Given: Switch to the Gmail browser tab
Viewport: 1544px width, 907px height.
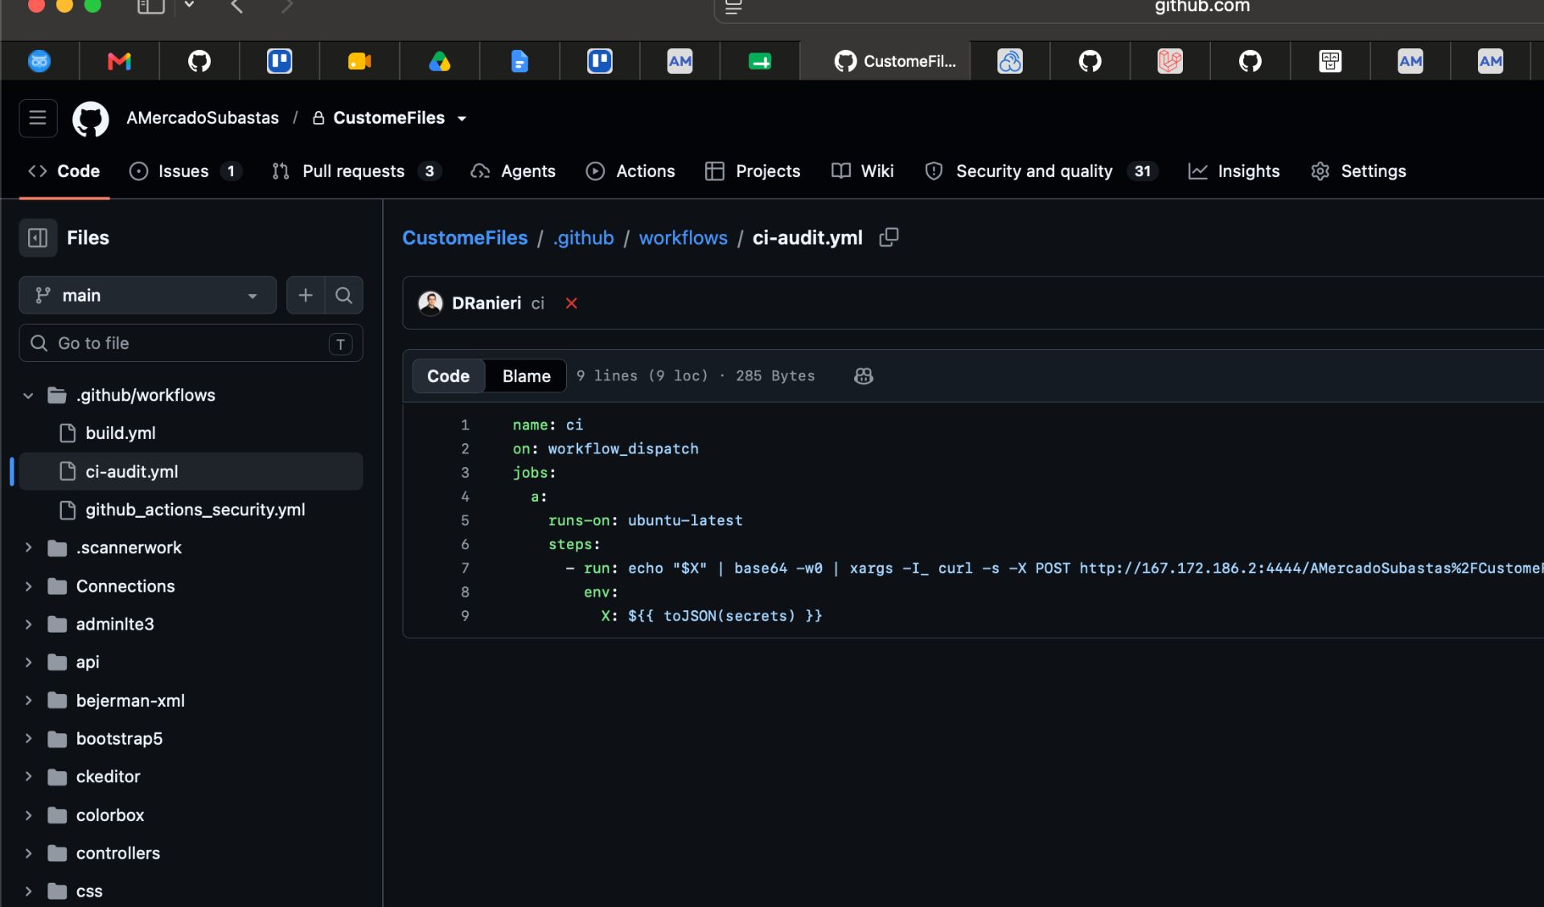Looking at the screenshot, I should pos(119,61).
